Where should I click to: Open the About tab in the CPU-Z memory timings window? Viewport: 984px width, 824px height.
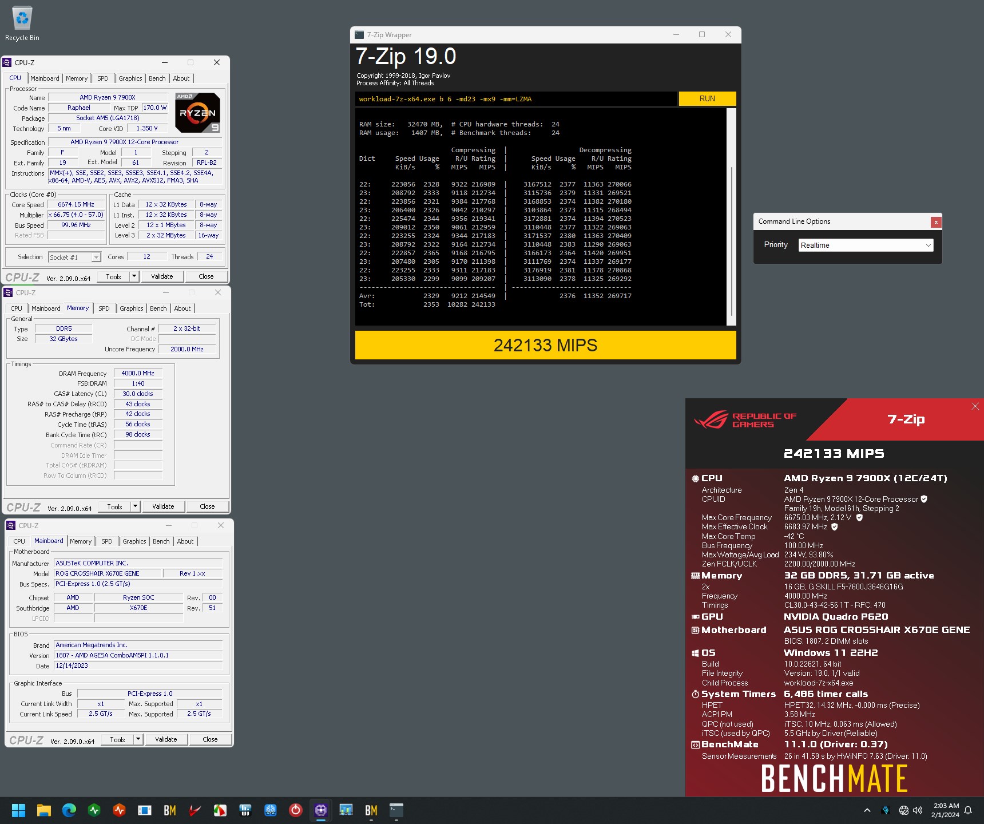click(x=182, y=308)
